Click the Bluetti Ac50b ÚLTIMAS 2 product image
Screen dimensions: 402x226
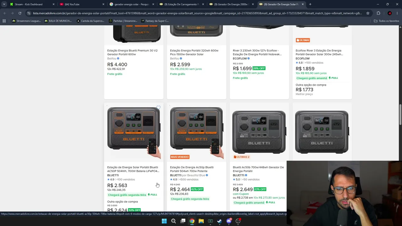click(x=259, y=132)
